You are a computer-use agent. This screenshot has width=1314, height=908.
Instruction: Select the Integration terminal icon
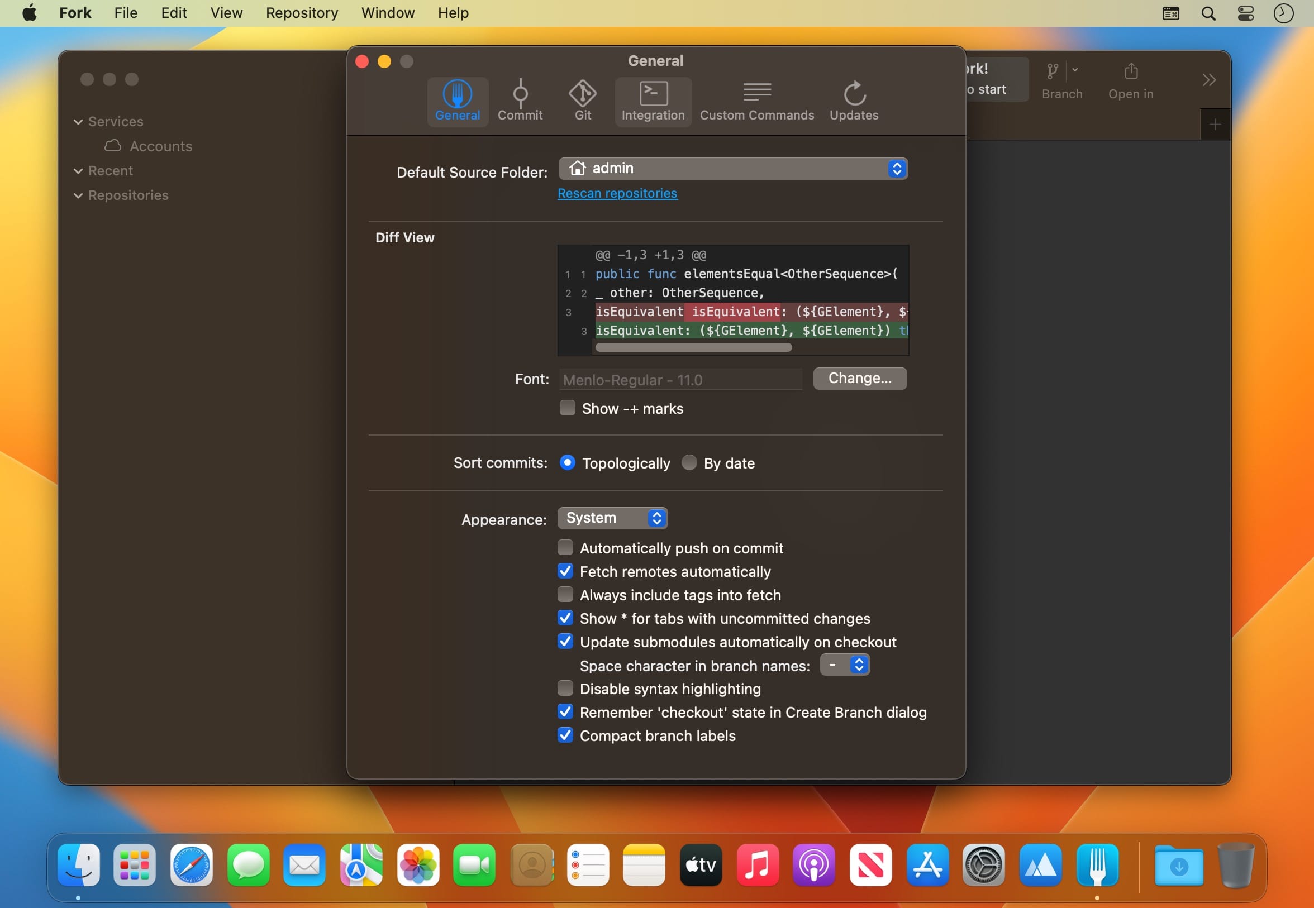[653, 93]
